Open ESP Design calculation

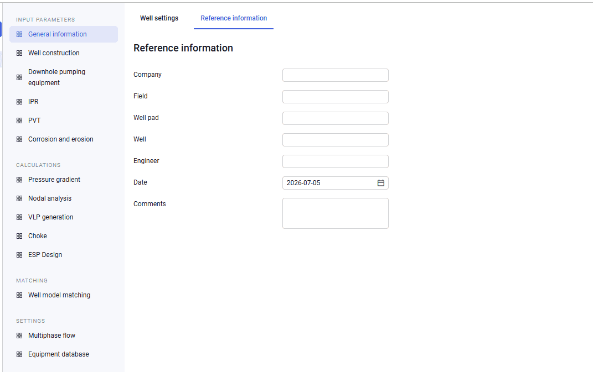pyautogui.click(x=64, y=255)
